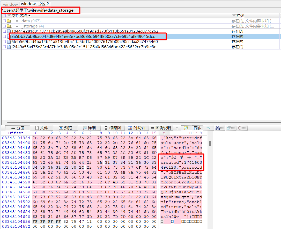This screenshot has width=281, height=229.
Task: Switch to the 'window' tab
Action: click(x=10, y=4)
